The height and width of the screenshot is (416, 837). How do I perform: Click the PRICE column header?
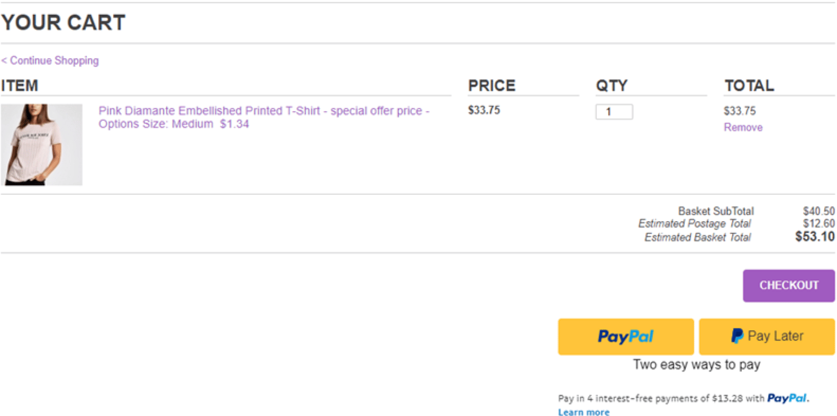click(491, 85)
